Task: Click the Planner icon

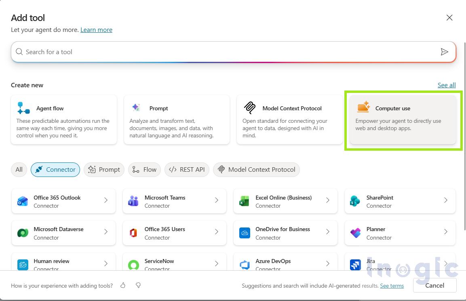Action: click(355, 233)
